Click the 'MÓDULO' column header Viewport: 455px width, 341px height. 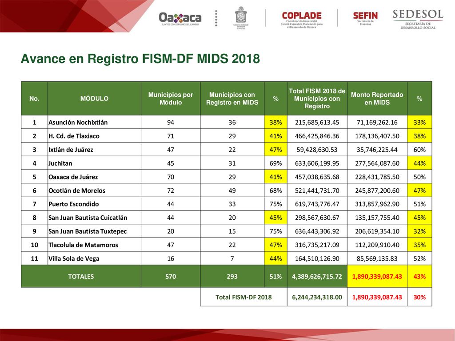(94, 99)
